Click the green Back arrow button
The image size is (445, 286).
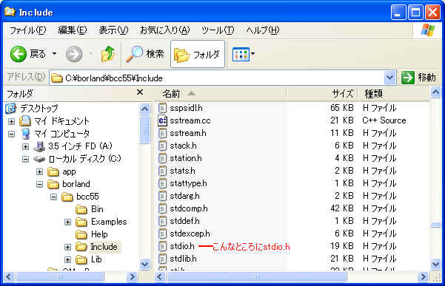pos(19,54)
